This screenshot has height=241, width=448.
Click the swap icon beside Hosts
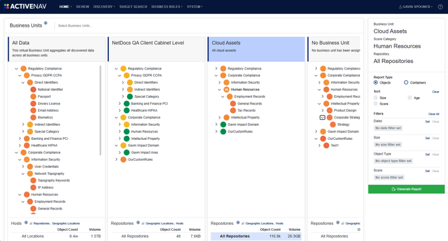pos(31,224)
